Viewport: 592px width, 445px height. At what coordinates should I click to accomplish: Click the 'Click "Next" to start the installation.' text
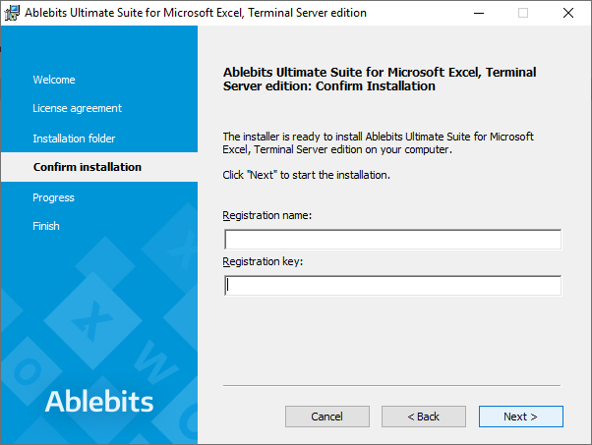click(x=306, y=175)
